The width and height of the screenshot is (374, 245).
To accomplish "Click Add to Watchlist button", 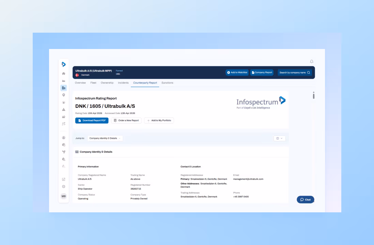I will pos(237,72).
